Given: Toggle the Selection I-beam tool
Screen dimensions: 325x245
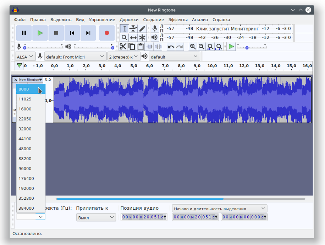Looking at the screenshot, I should pyautogui.click(x=125, y=29).
